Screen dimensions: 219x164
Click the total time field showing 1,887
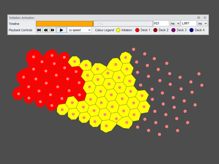pos(188,24)
